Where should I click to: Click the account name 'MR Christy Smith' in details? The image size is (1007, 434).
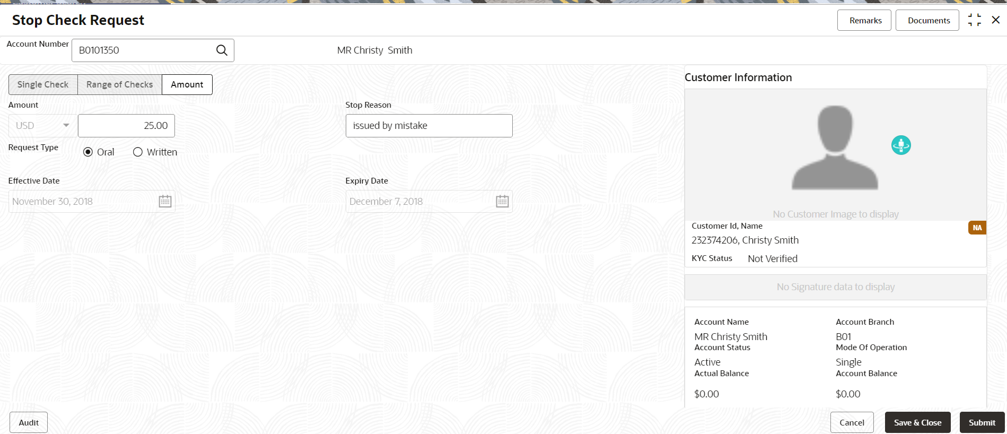click(731, 337)
